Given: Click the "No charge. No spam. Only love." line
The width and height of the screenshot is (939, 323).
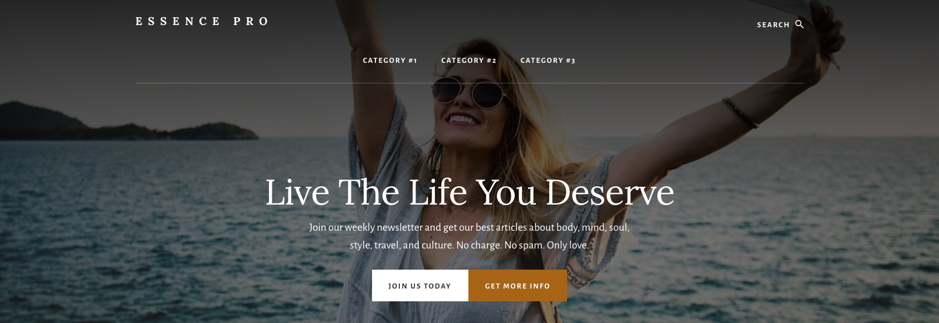Looking at the screenshot, I should coord(522,245).
